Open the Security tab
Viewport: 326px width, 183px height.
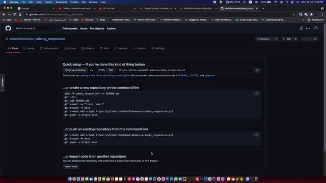click(121, 48)
